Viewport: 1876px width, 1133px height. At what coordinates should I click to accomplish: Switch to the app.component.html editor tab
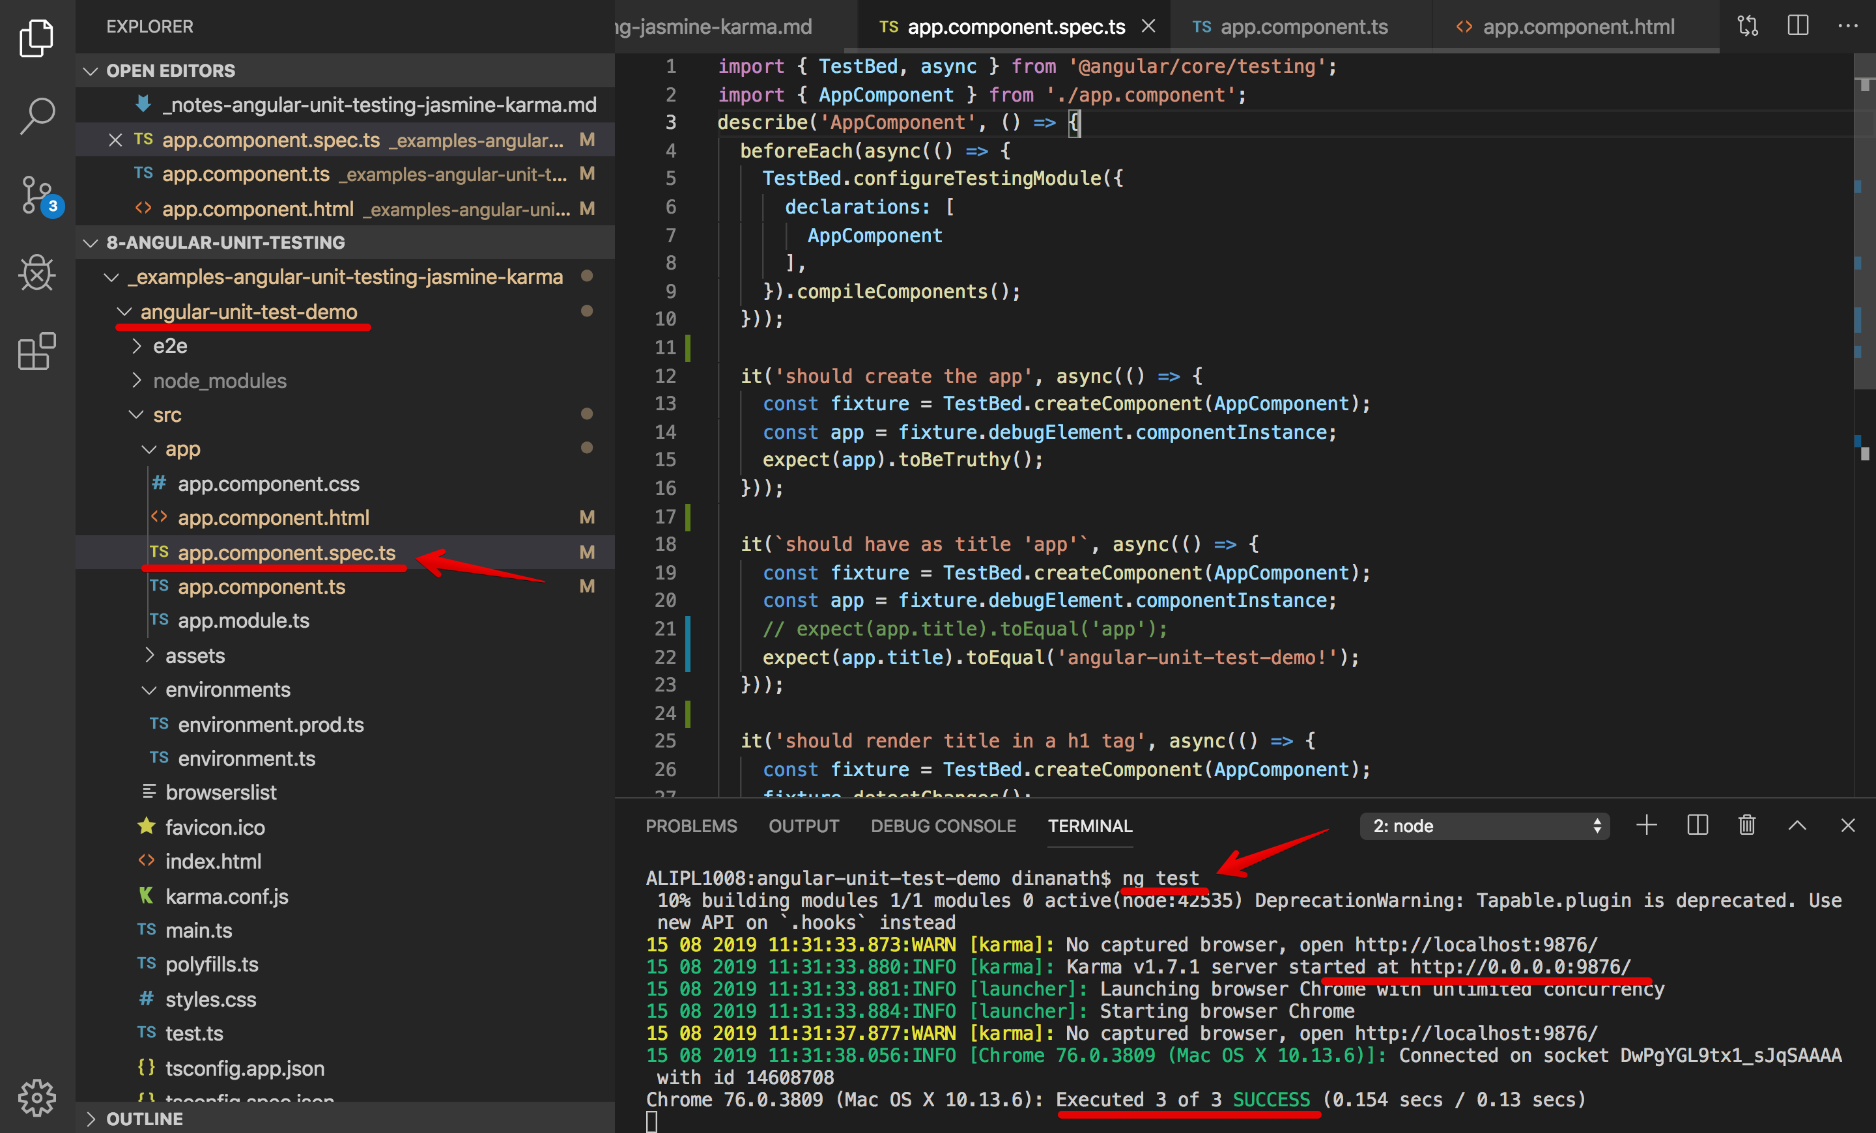(x=1578, y=27)
